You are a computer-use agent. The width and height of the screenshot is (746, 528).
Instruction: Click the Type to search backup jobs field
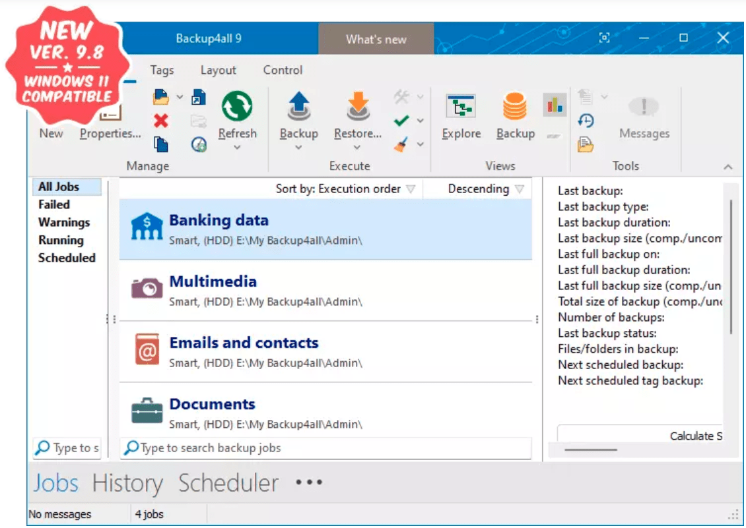point(326,448)
